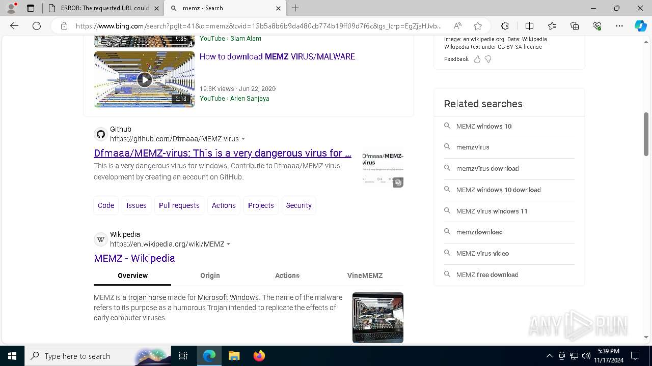Close the 'memz - Search' tab
This screenshot has height=366, width=652.
[x=278, y=8]
